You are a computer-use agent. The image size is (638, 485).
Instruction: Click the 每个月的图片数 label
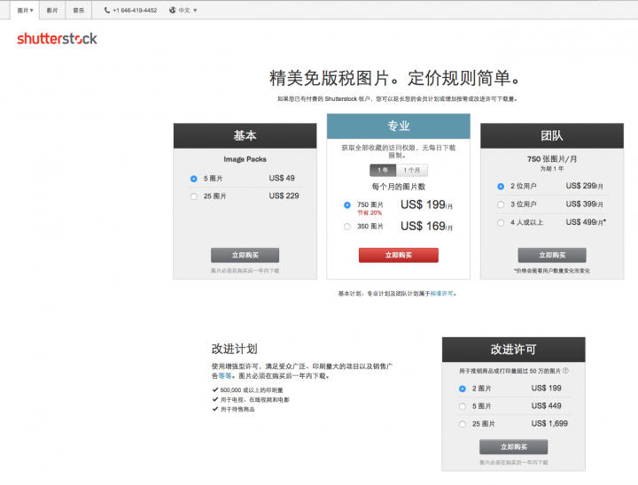coord(399,187)
